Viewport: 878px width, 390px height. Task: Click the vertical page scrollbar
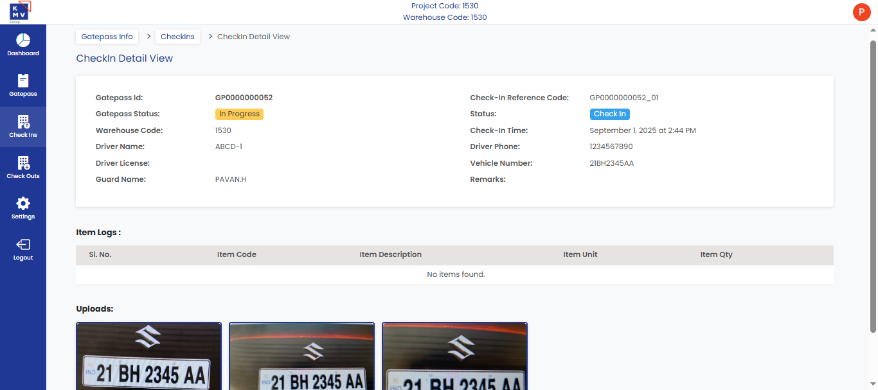873,186
